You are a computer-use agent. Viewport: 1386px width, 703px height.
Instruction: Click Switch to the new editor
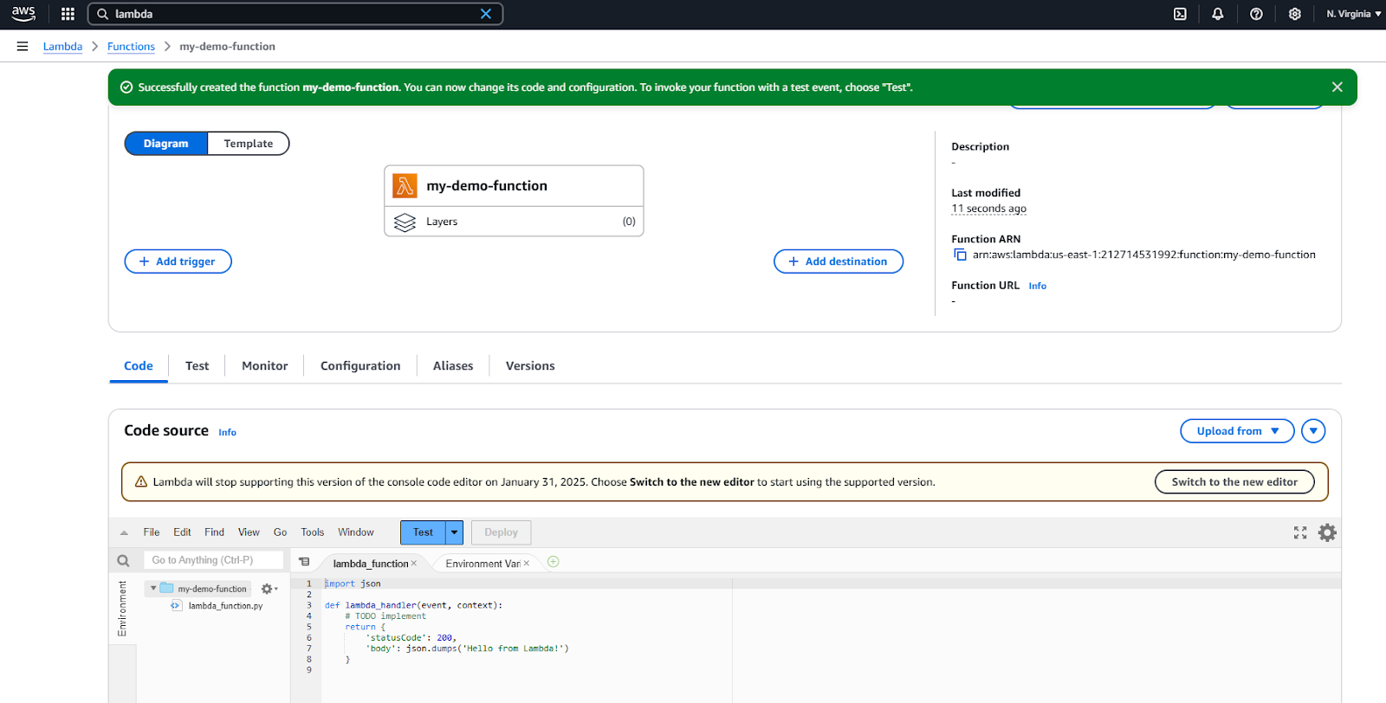coord(1234,482)
